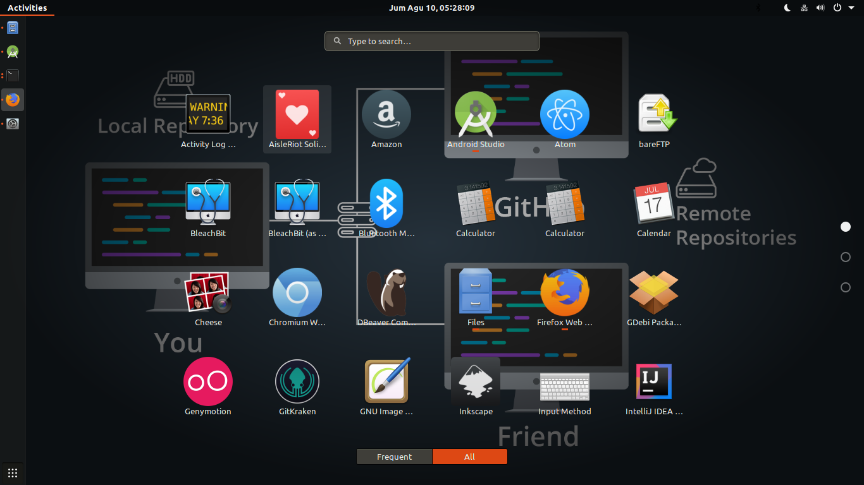This screenshot has width=864, height=485.
Task: Open Inkscape
Action: tap(476, 387)
